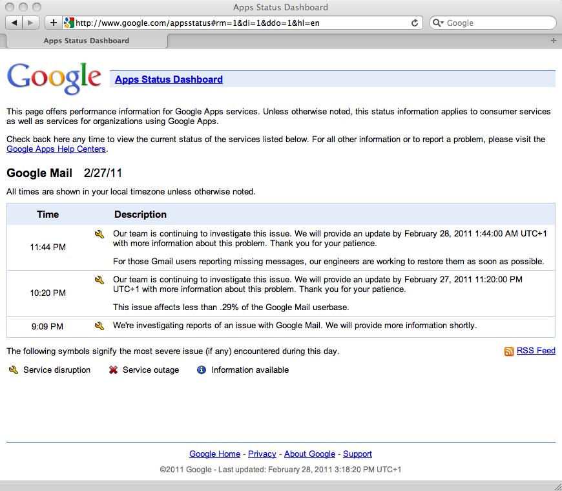Click the orange RSS feed icon
The height and width of the screenshot is (491, 562).
tap(509, 351)
